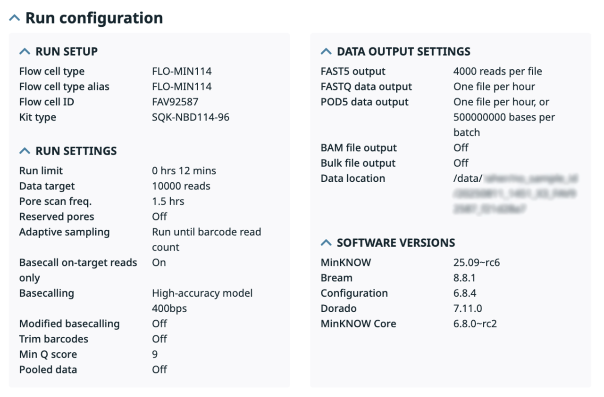Image resolution: width=604 pixels, height=397 pixels.
Task: Select the Dorado software version entry
Action: 470,308
